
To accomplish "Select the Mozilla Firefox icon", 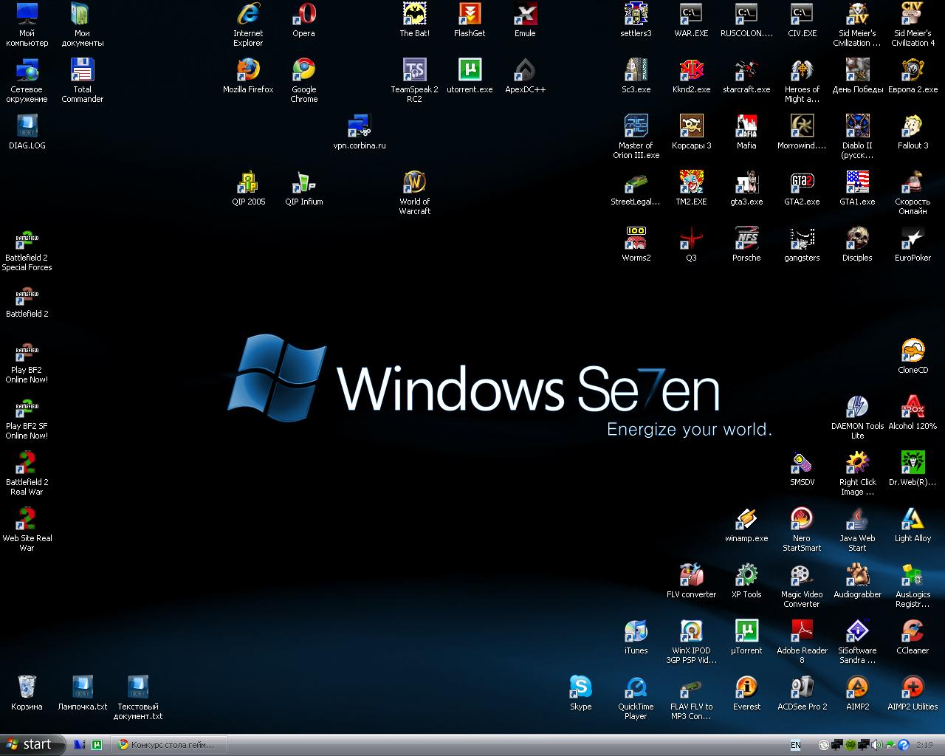I will (248, 70).
